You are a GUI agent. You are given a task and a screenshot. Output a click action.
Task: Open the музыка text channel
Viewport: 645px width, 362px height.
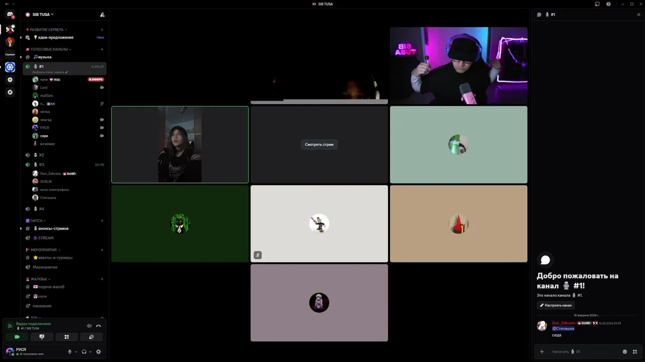point(64,57)
